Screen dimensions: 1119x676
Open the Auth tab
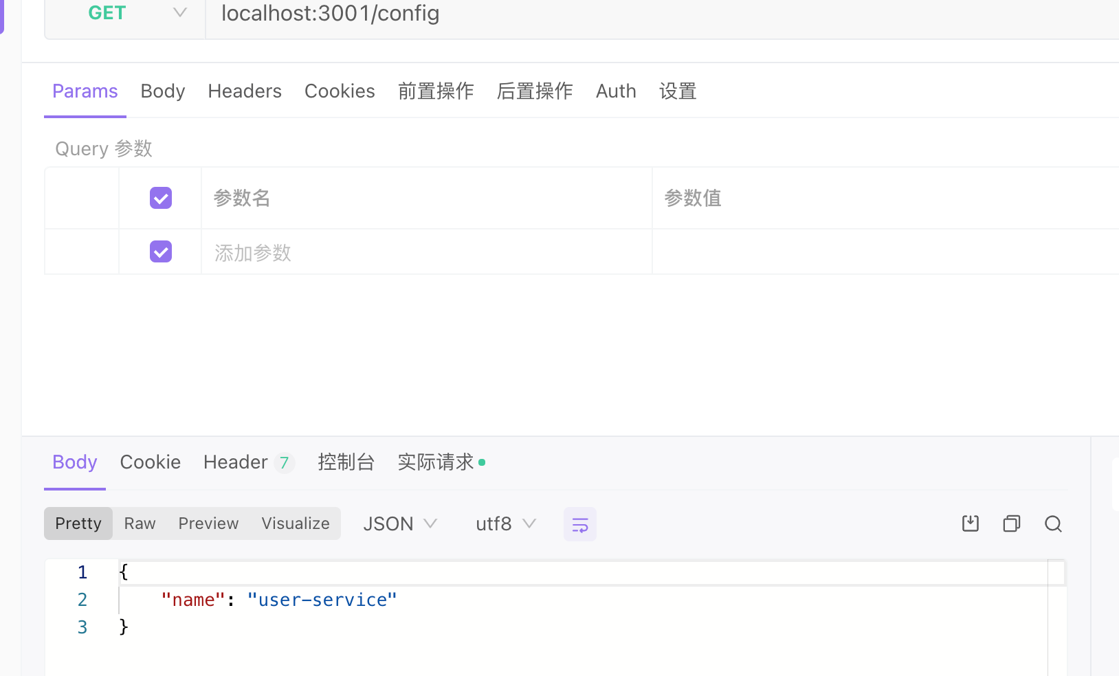(x=615, y=91)
